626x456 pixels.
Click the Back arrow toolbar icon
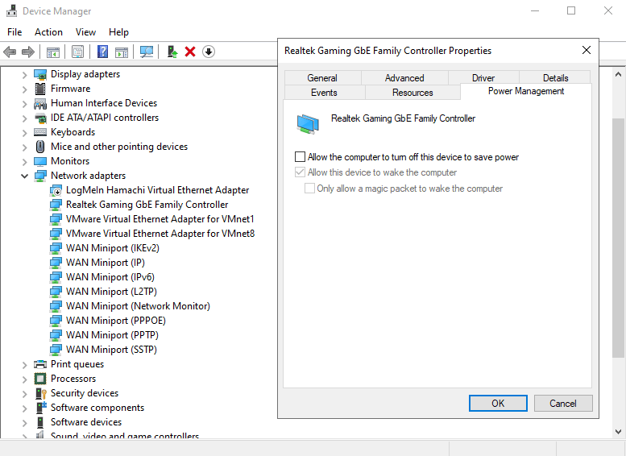click(x=10, y=52)
